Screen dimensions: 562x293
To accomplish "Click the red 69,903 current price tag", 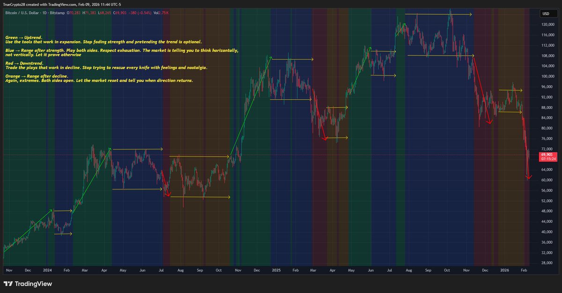I will [x=547, y=154].
